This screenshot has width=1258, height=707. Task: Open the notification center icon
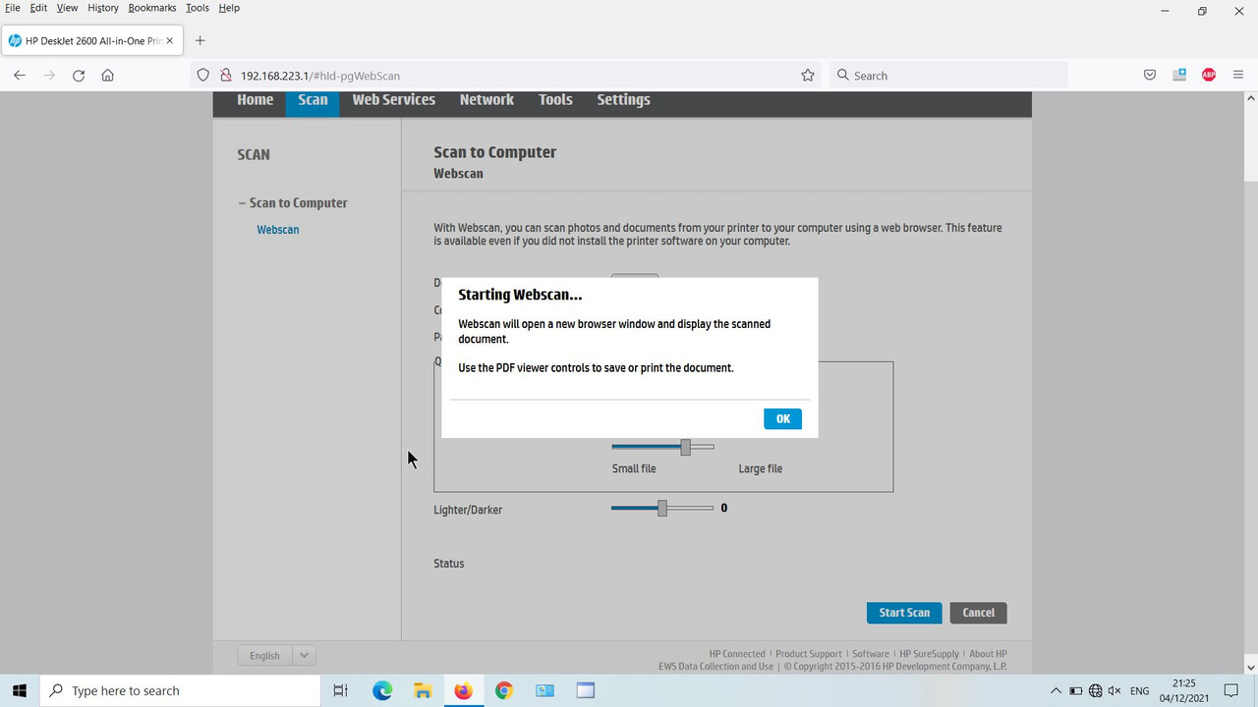tap(1231, 690)
